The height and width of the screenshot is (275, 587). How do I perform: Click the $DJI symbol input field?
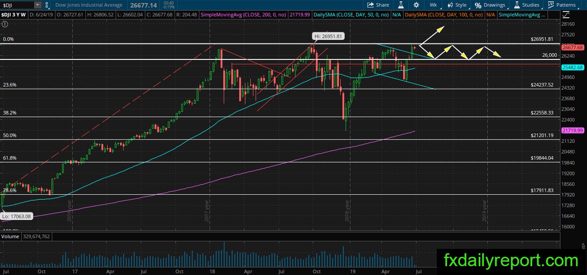(x=17, y=5)
